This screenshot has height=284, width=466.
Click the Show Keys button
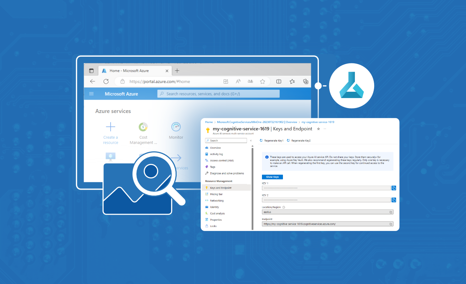point(272,177)
